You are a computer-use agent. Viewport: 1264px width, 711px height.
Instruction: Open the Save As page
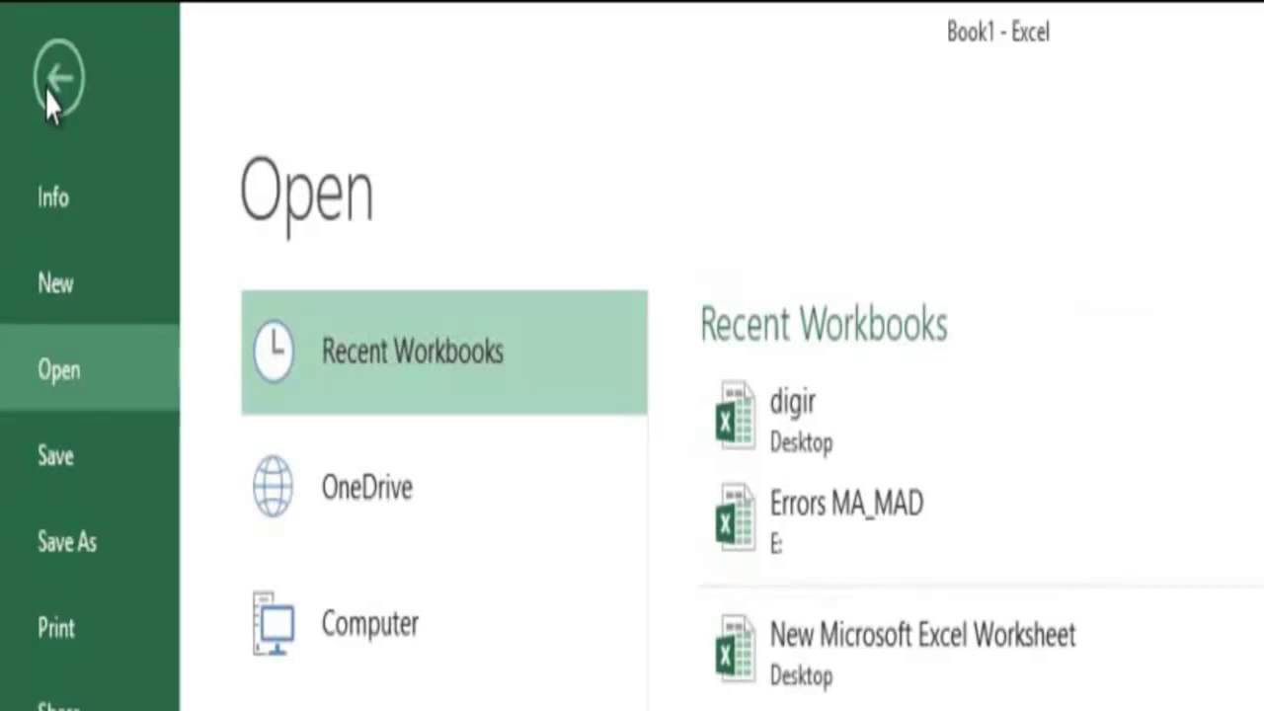[67, 541]
